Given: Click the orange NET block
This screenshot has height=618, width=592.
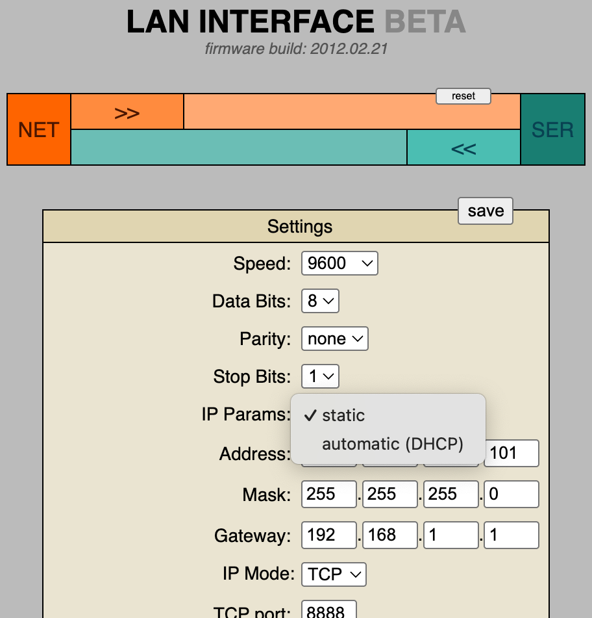Looking at the screenshot, I should point(38,129).
